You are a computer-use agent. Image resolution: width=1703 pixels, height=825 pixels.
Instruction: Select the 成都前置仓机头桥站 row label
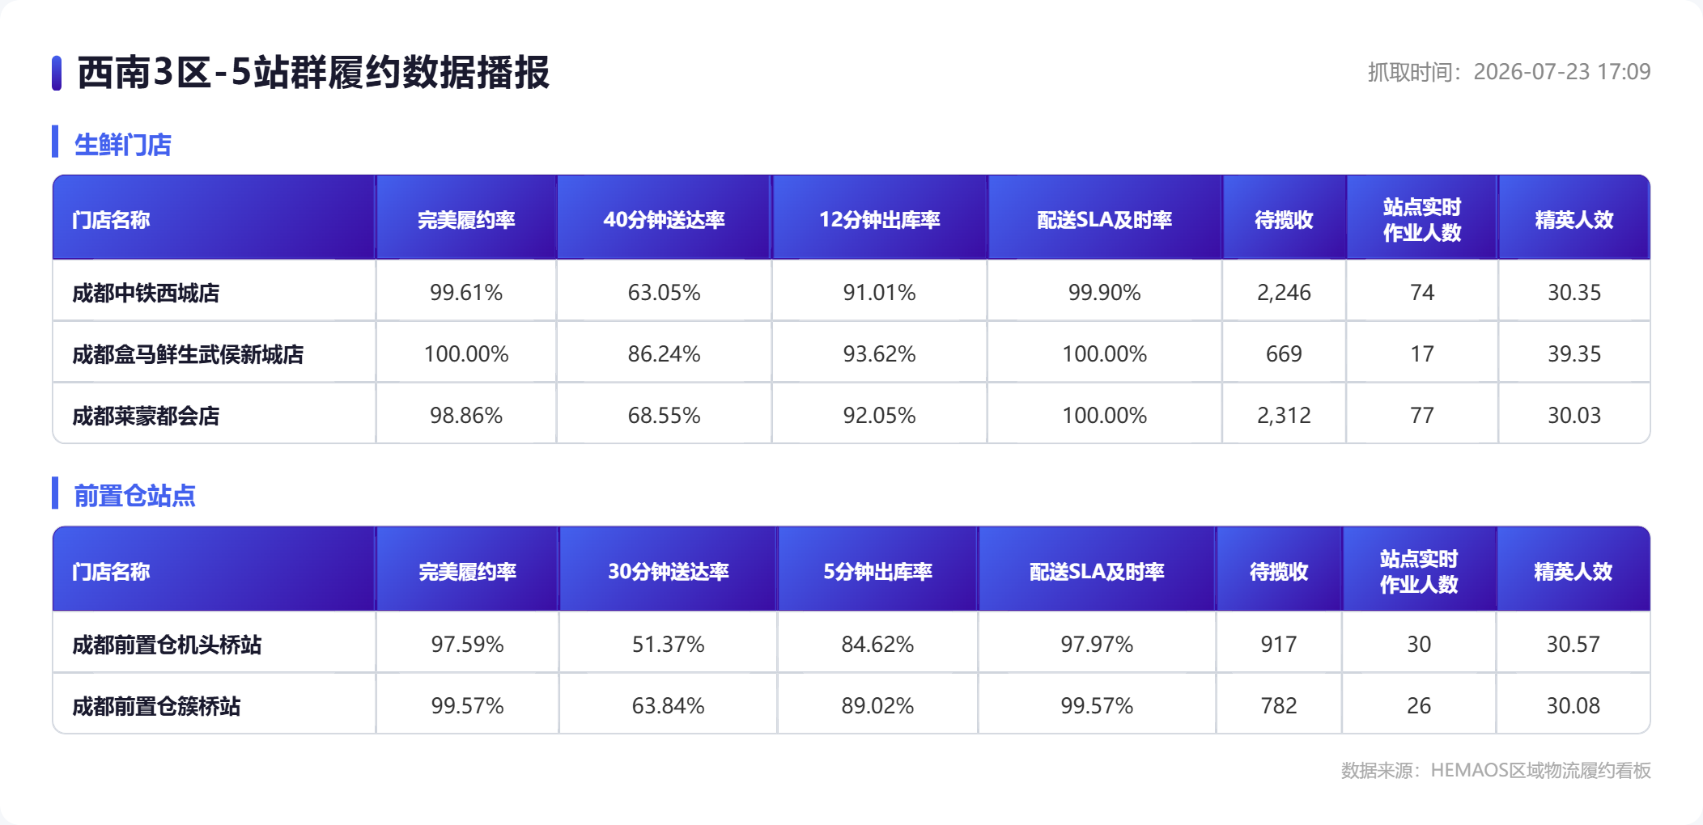167,645
